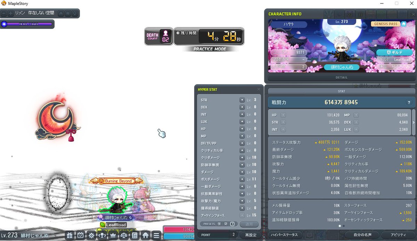This screenshot has width=417, height=241.
Task: Click the blue house icon beside Genesis Pass
Action: click(x=404, y=24)
